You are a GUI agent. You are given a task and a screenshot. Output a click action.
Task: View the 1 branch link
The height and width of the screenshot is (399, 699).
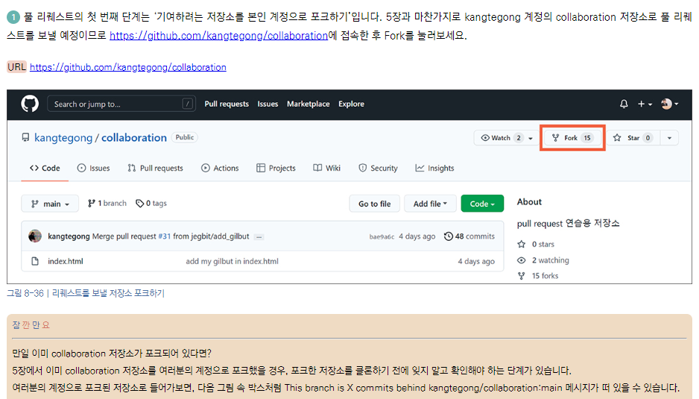click(107, 204)
